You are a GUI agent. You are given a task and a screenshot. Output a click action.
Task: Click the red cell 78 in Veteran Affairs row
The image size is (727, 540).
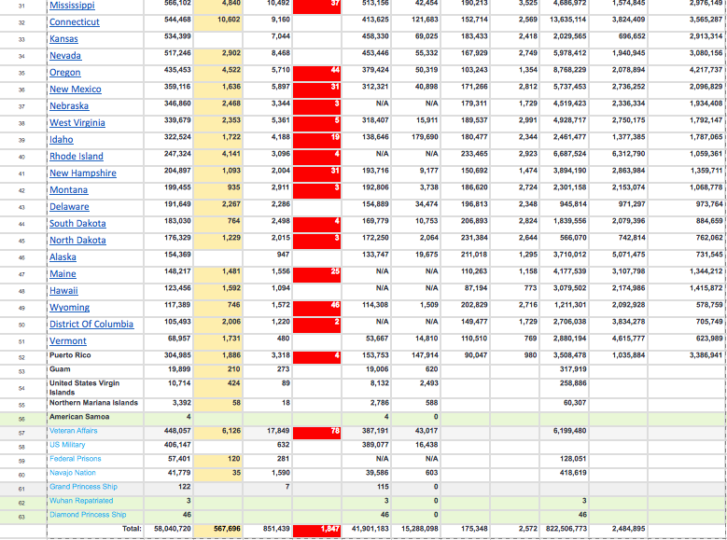316,433
